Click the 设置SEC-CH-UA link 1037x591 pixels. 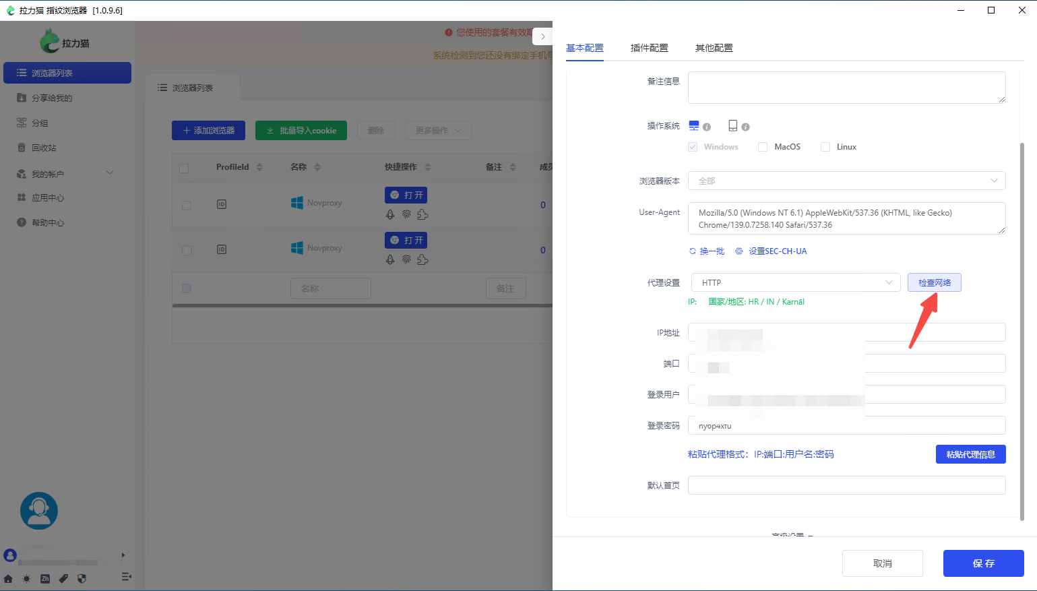point(777,251)
